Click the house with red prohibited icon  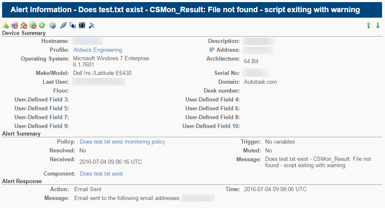coord(24,25)
